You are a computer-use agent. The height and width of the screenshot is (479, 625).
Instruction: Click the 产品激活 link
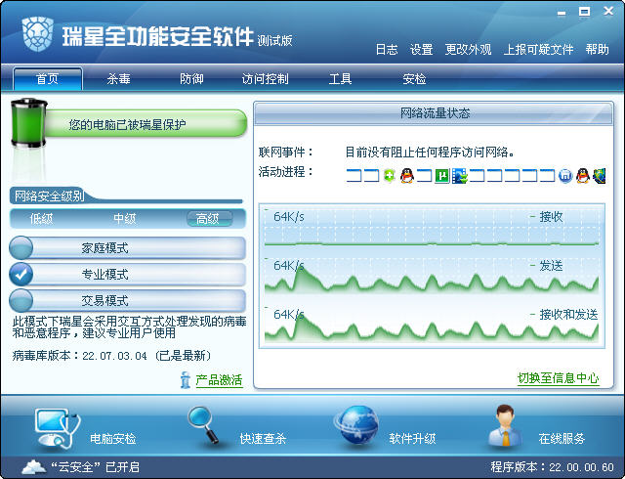[219, 380]
